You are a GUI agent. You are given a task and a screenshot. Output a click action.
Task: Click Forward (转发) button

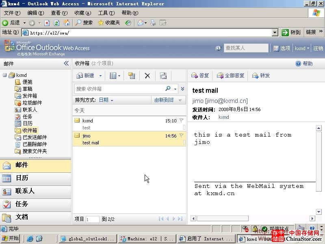click(261, 76)
